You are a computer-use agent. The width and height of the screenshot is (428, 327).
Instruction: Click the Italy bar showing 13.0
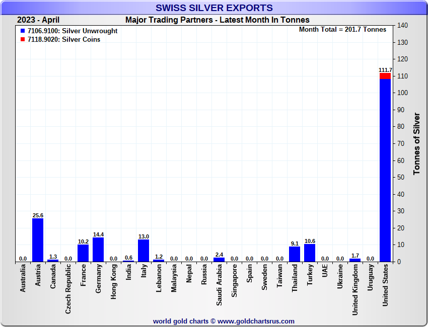tap(144, 251)
